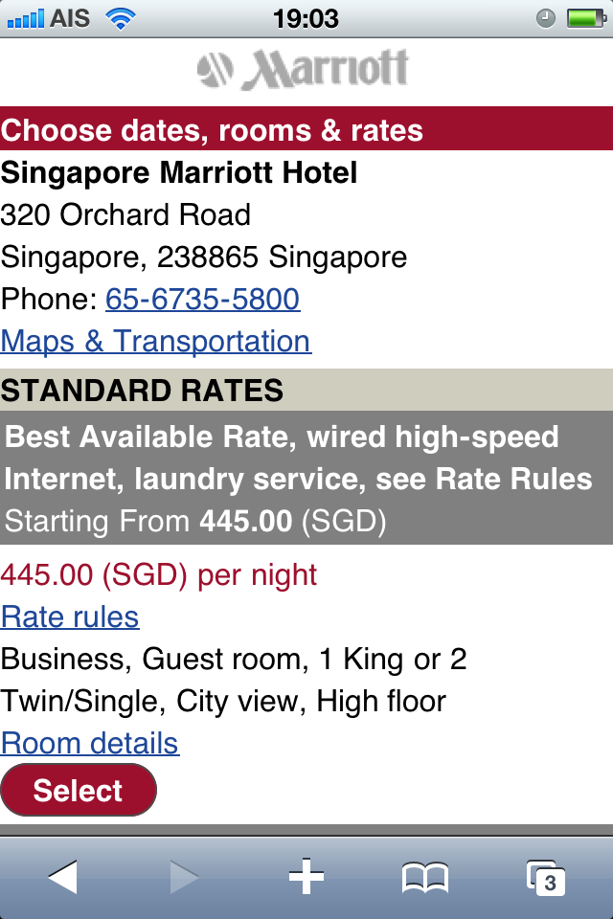The width and height of the screenshot is (613, 919).
Task: View Room details link
Action: point(90,744)
